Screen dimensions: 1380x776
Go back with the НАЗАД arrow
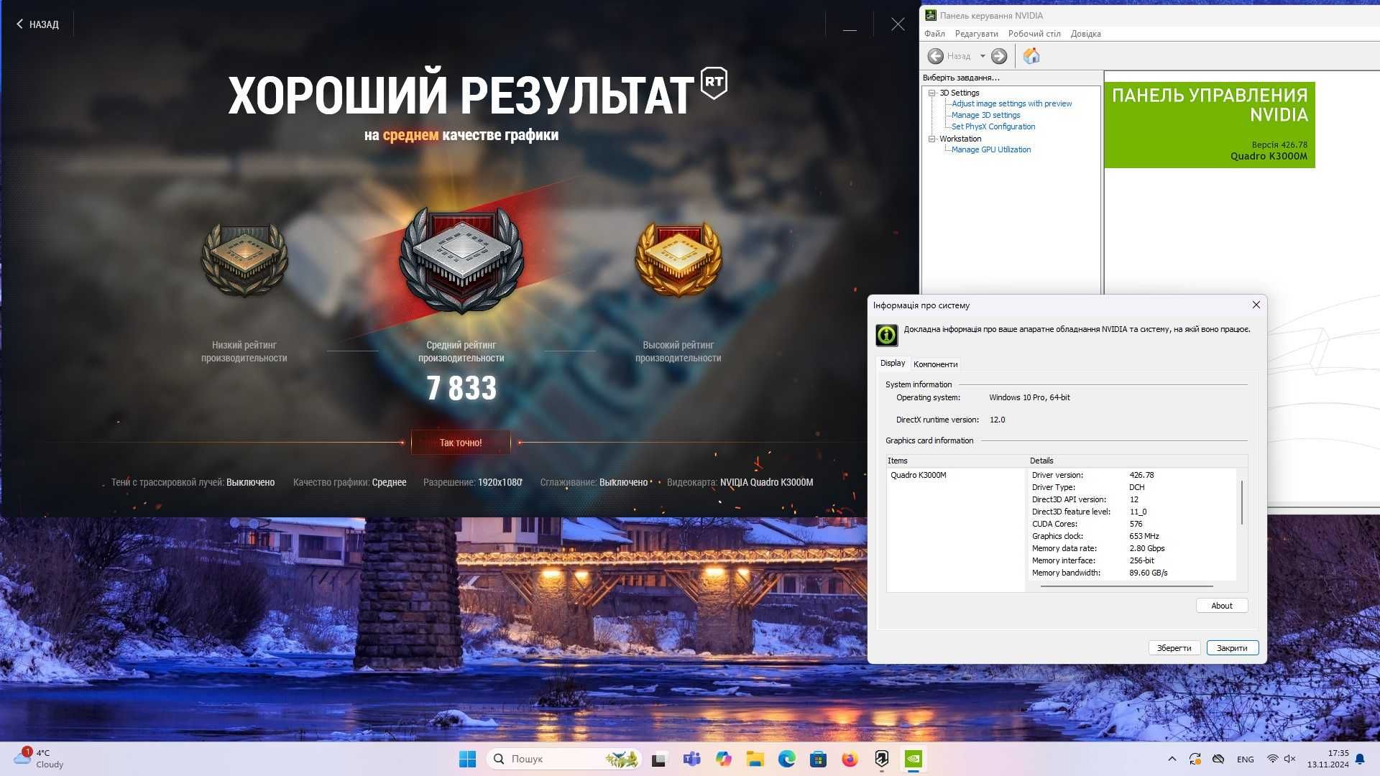[x=37, y=24]
